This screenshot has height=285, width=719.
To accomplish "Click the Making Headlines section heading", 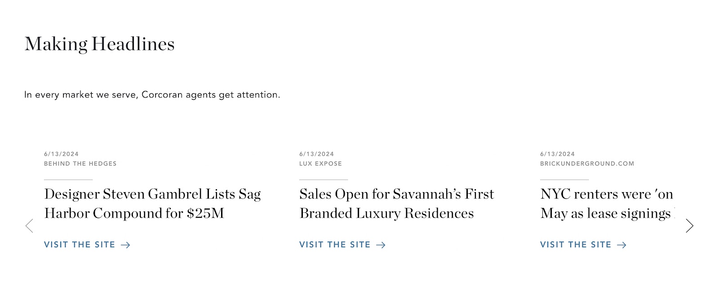I will click(99, 44).
